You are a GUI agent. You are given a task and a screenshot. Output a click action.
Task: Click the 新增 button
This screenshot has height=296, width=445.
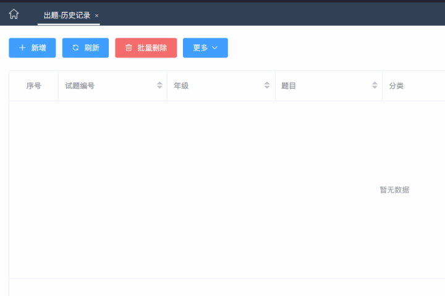click(x=32, y=48)
